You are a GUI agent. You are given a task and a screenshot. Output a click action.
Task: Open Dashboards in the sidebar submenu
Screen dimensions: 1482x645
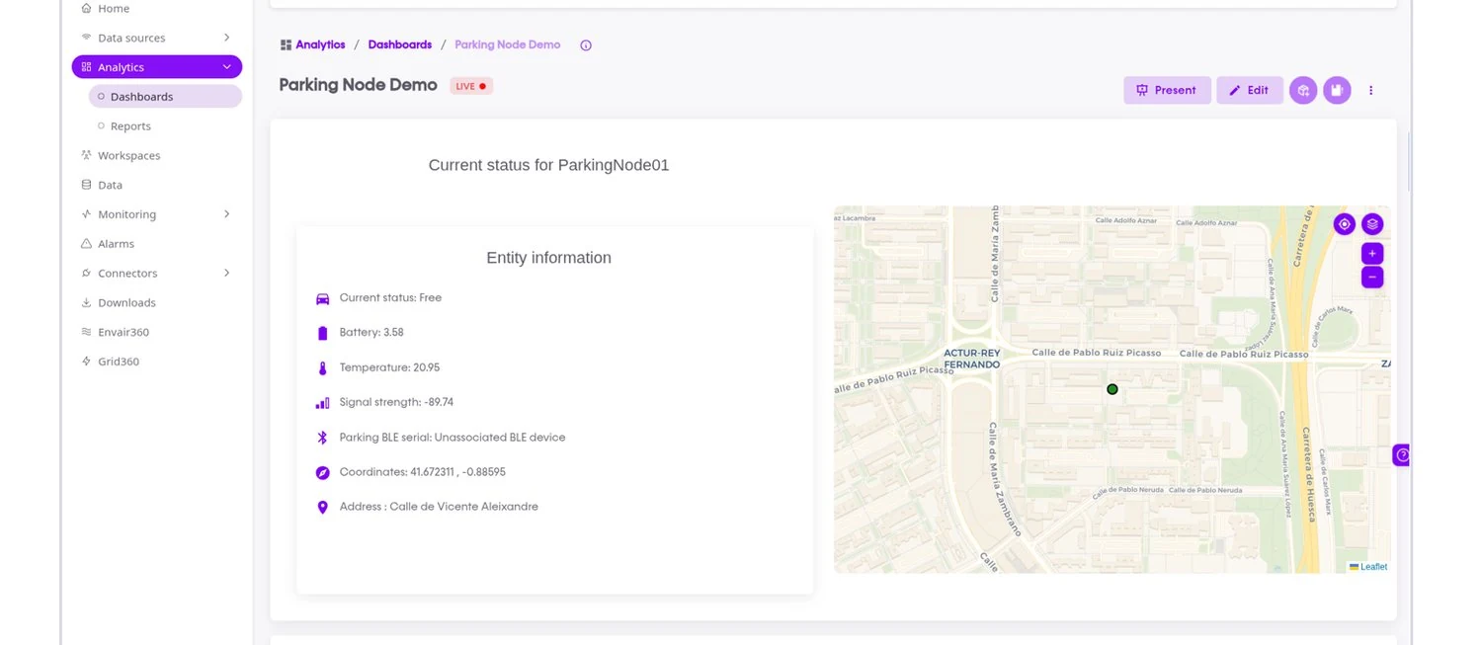165,97
